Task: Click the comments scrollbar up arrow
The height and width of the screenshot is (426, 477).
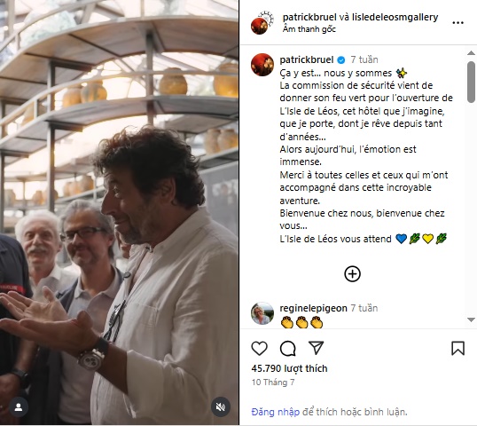Action: pyautogui.click(x=471, y=53)
